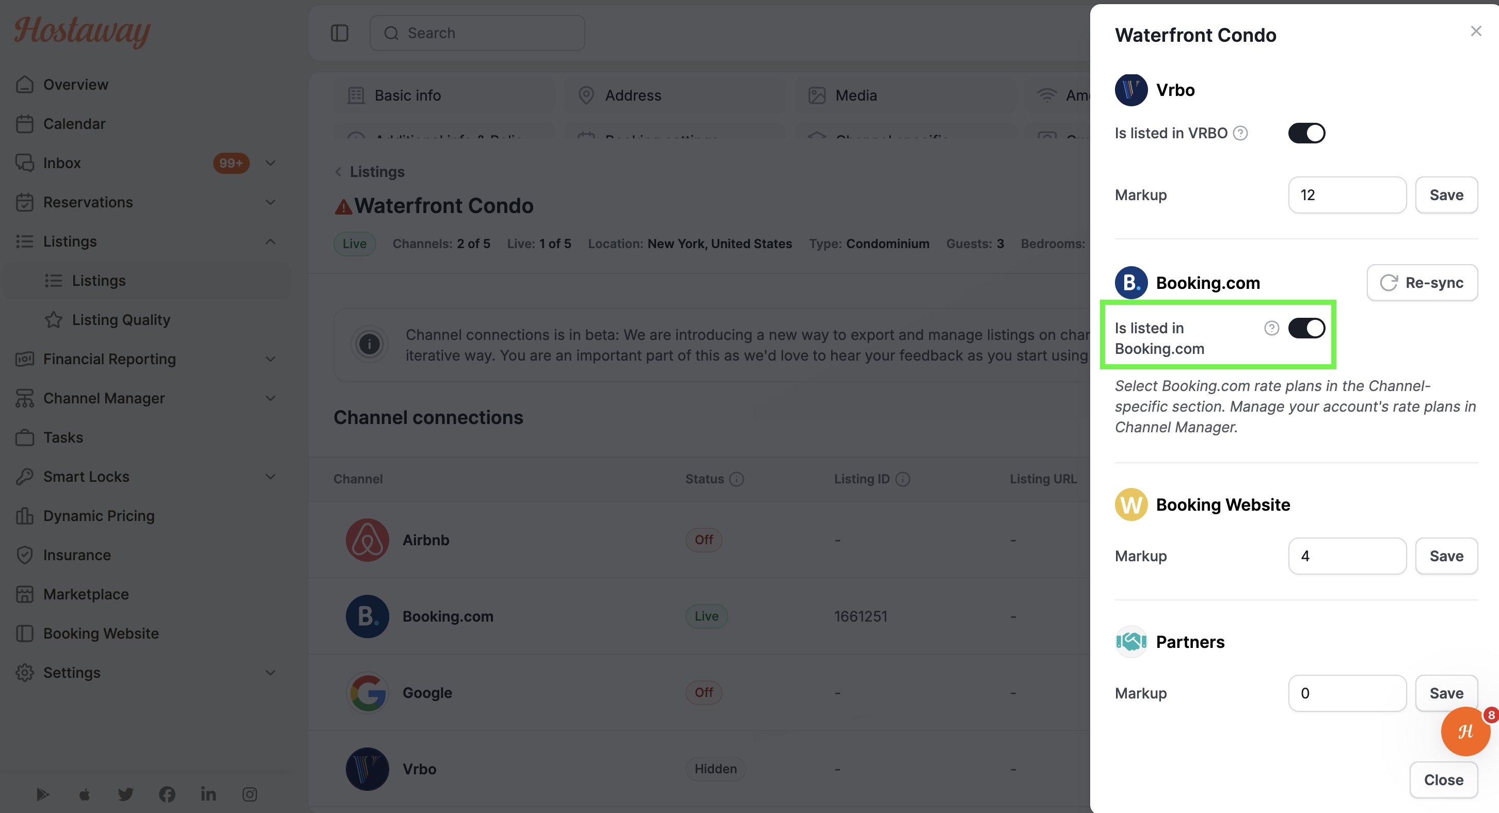This screenshot has height=813, width=1499.
Task: Disable the Is listed in Booking.com switch
Action: point(1306,328)
